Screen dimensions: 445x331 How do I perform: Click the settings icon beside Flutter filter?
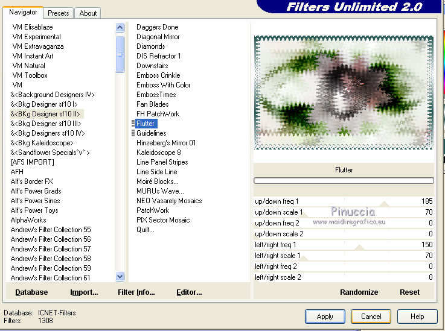[133, 124]
